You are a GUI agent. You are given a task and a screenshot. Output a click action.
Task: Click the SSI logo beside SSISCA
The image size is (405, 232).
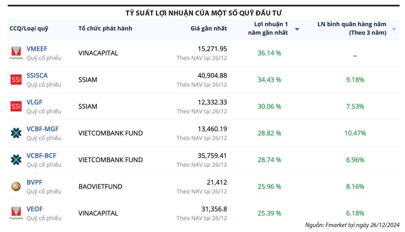[x=16, y=79]
